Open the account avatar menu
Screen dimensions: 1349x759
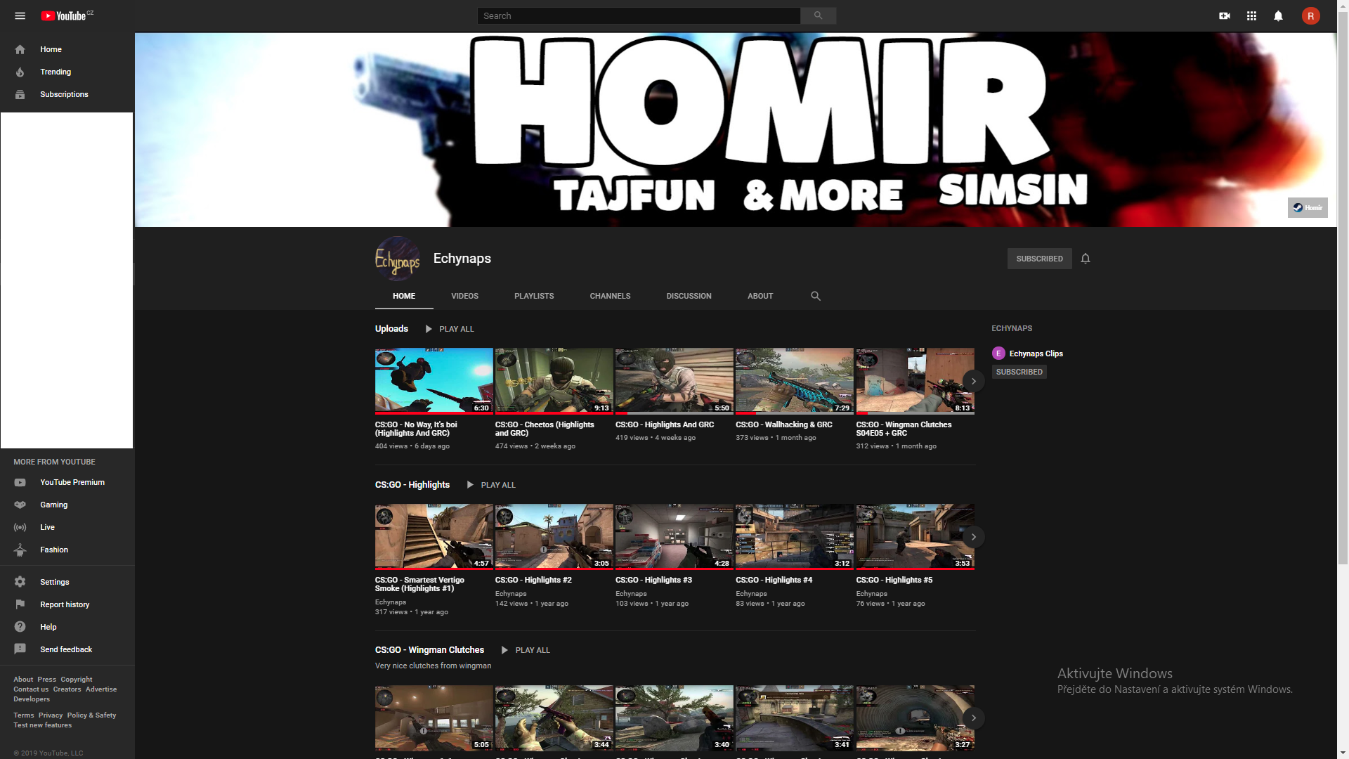click(x=1310, y=15)
